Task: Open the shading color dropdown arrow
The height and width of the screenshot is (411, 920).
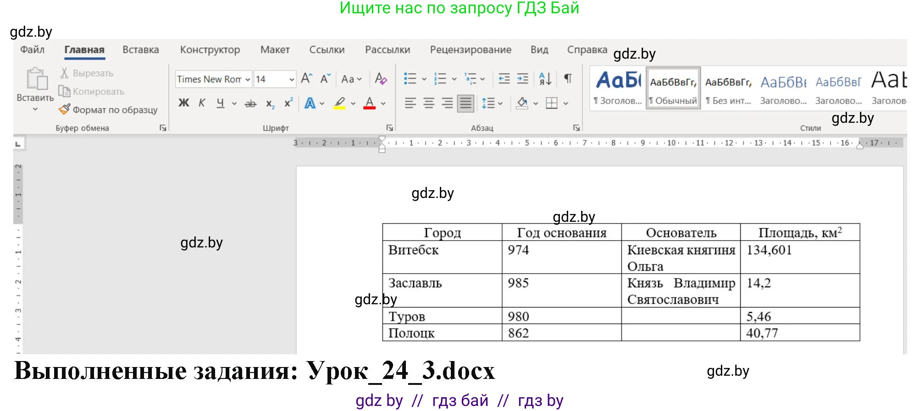Action: [536, 104]
